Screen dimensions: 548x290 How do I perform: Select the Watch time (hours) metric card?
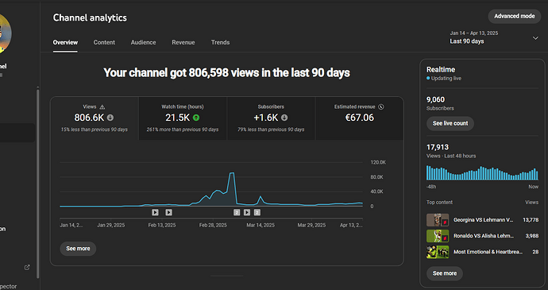183,118
